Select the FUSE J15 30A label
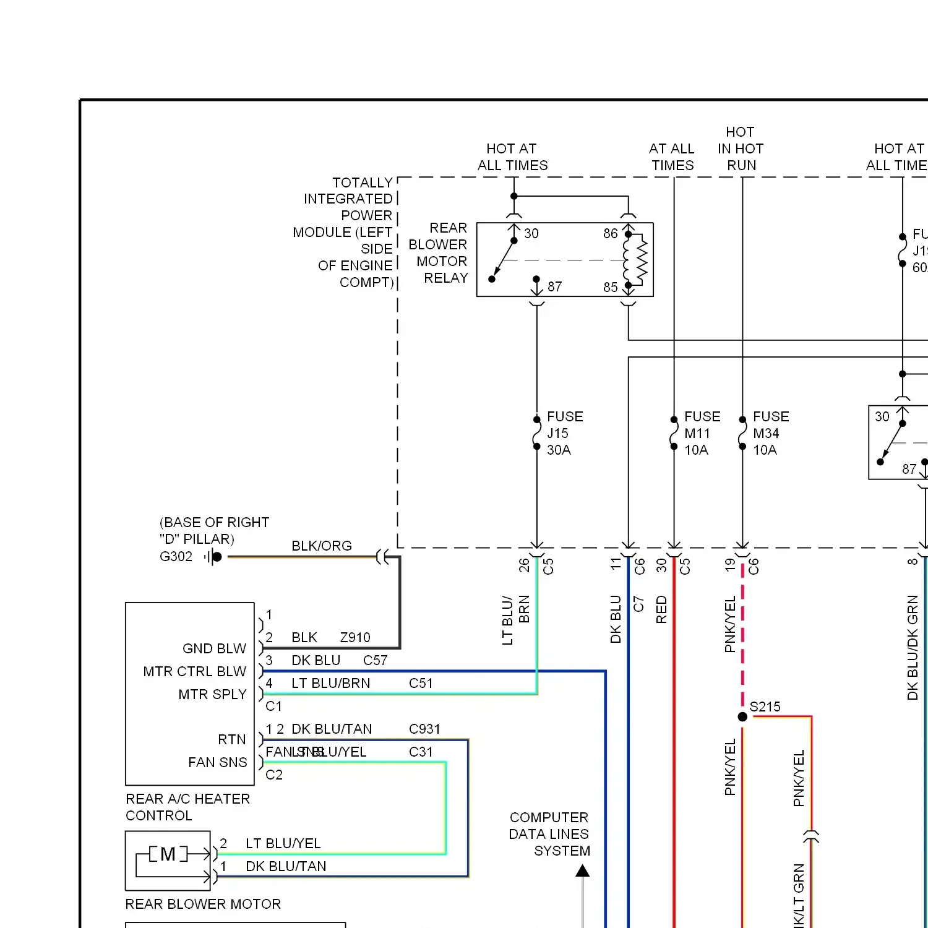This screenshot has width=928, height=928. pyautogui.click(x=565, y=433)
